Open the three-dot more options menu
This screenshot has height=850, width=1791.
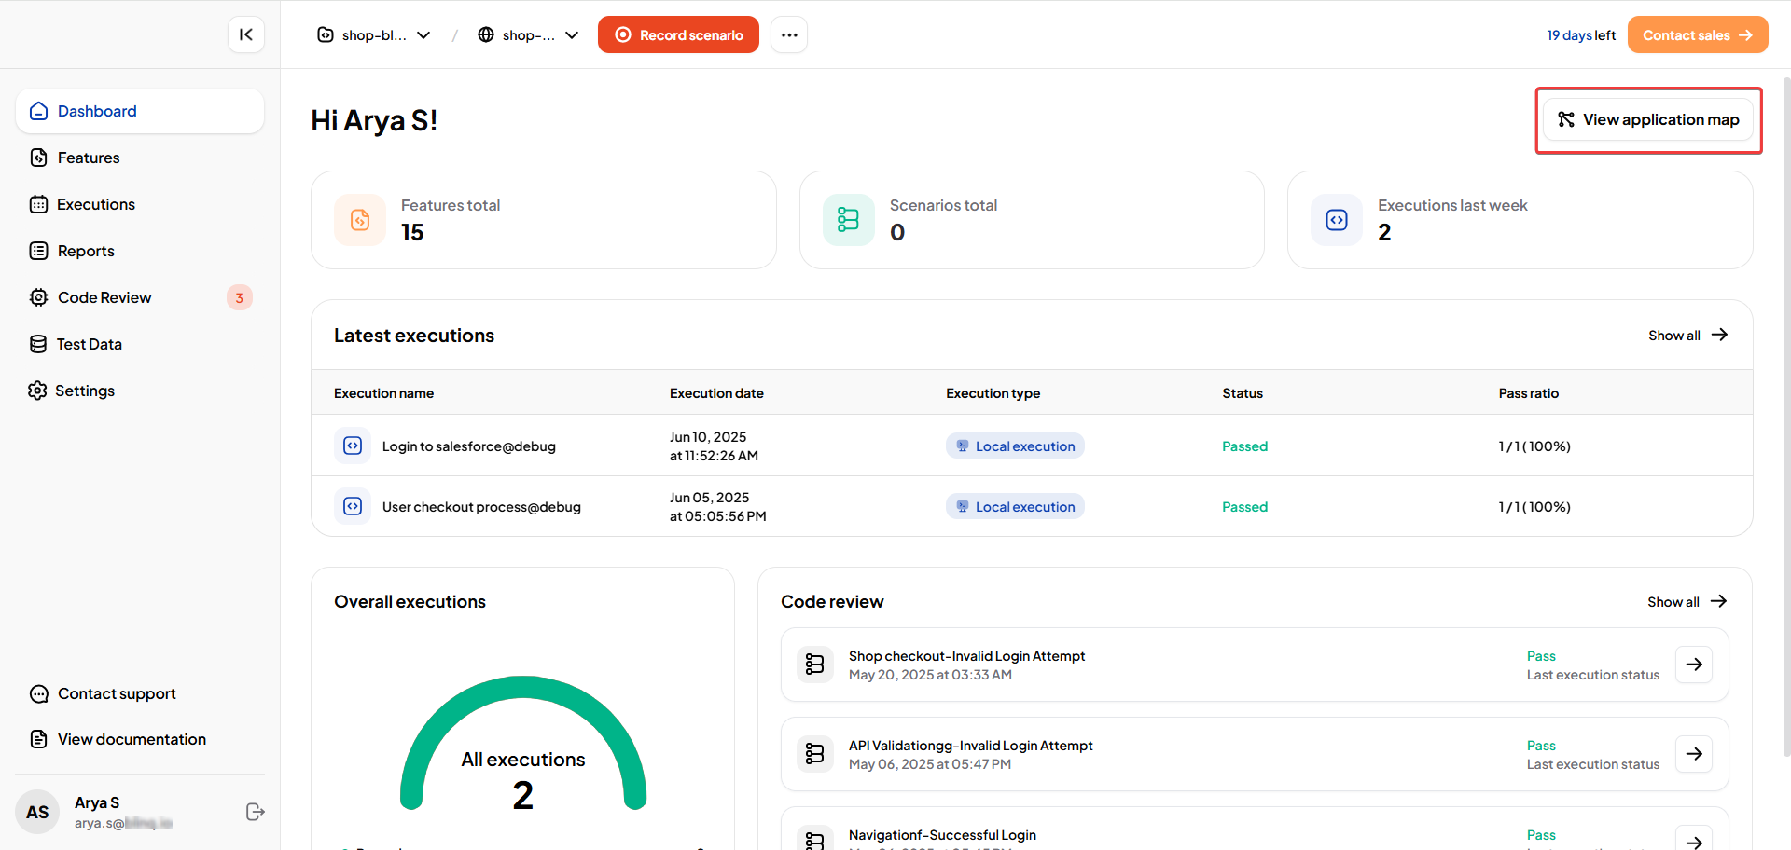click(789, 34)
